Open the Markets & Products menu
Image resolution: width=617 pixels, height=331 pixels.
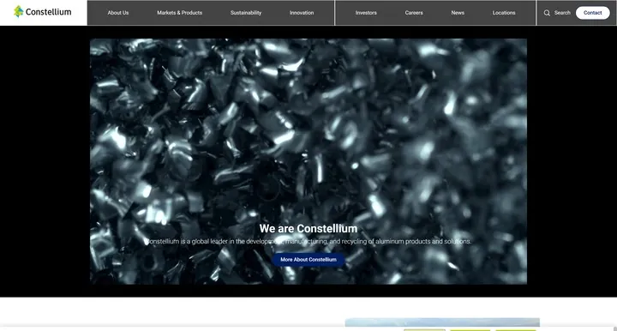click(x=179, y=13)
